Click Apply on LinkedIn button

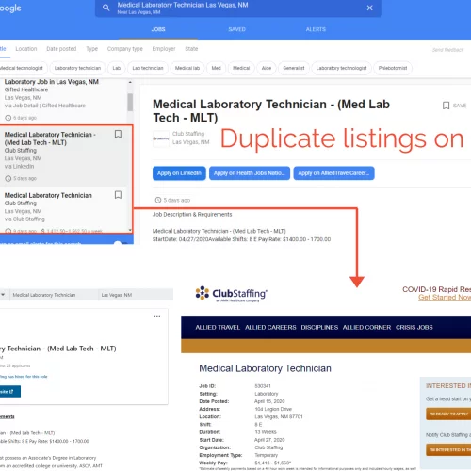click(179, 173)
